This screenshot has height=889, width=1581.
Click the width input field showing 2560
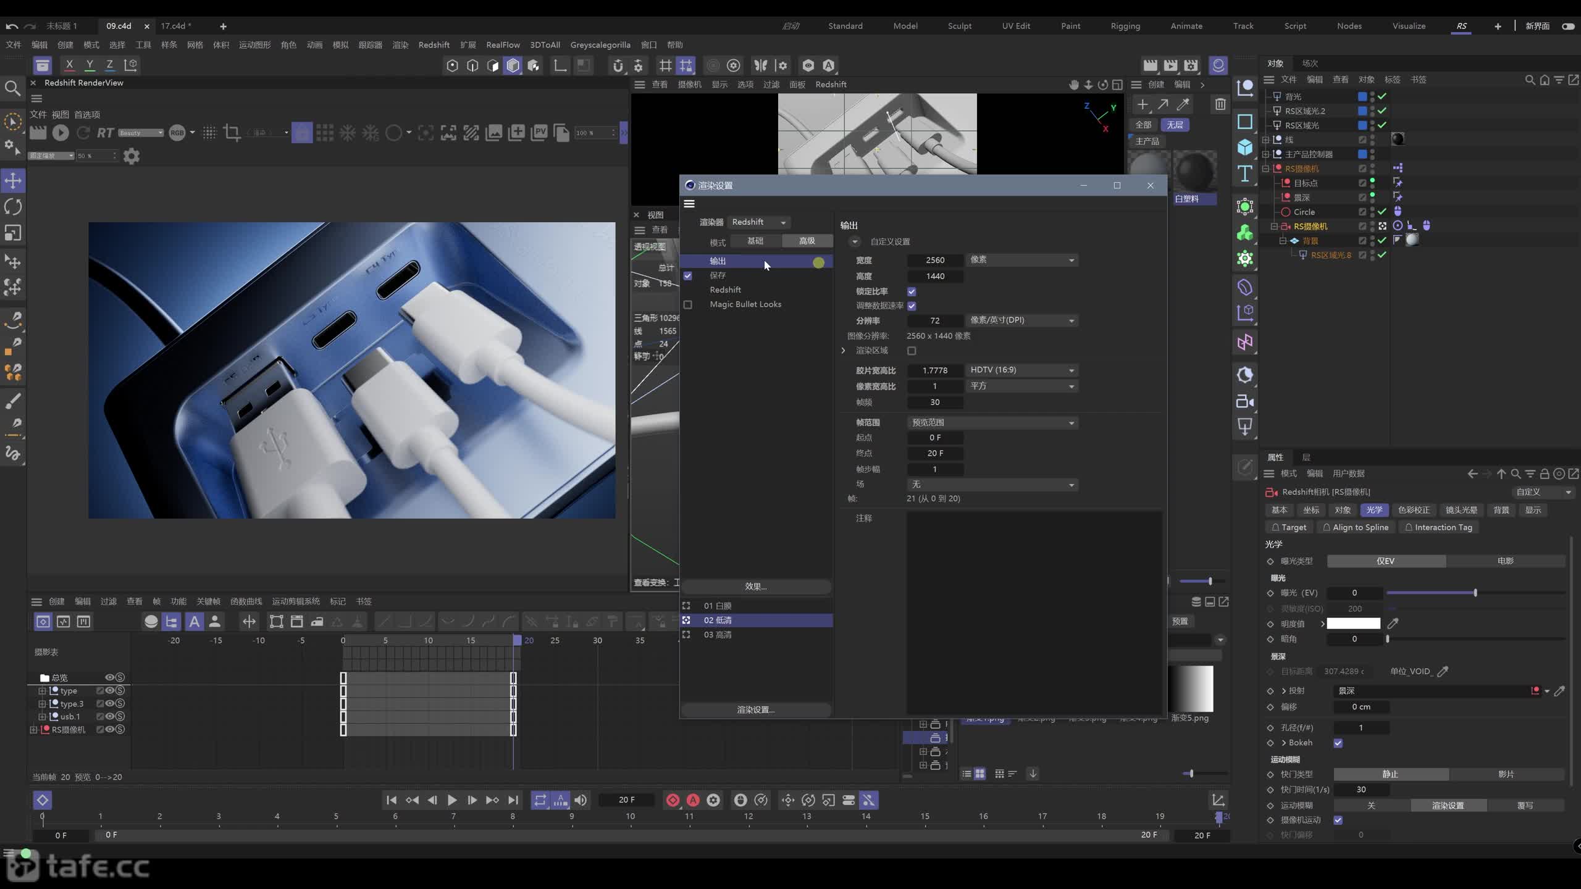pos(935,260)
